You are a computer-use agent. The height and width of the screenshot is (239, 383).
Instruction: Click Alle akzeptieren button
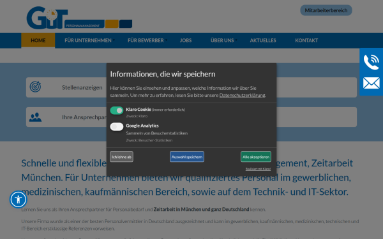click(256, 157)
